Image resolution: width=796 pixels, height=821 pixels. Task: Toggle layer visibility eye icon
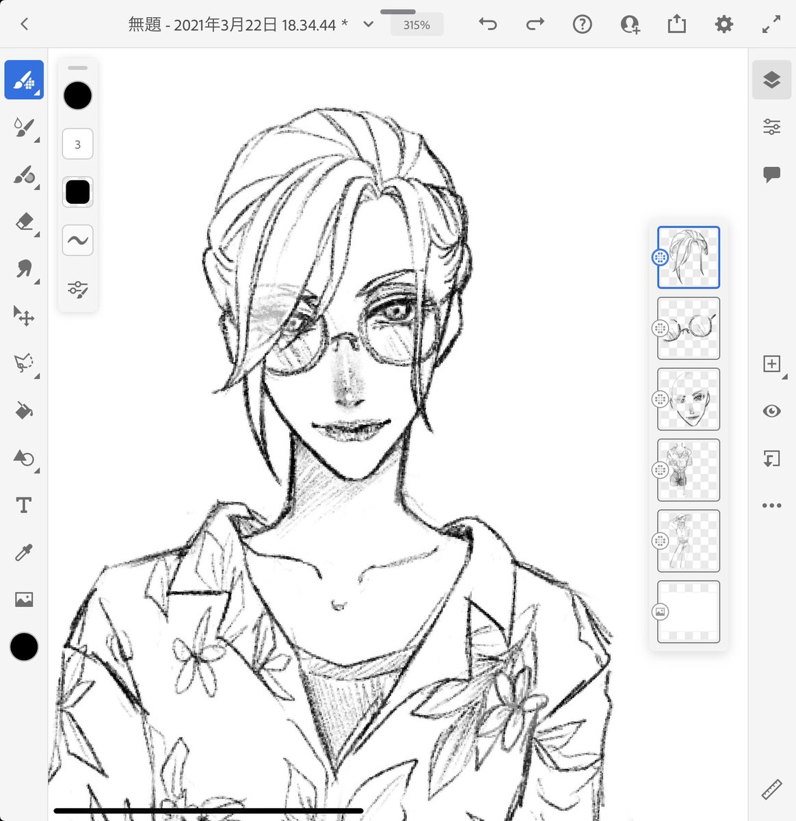(x=771, y=411)
